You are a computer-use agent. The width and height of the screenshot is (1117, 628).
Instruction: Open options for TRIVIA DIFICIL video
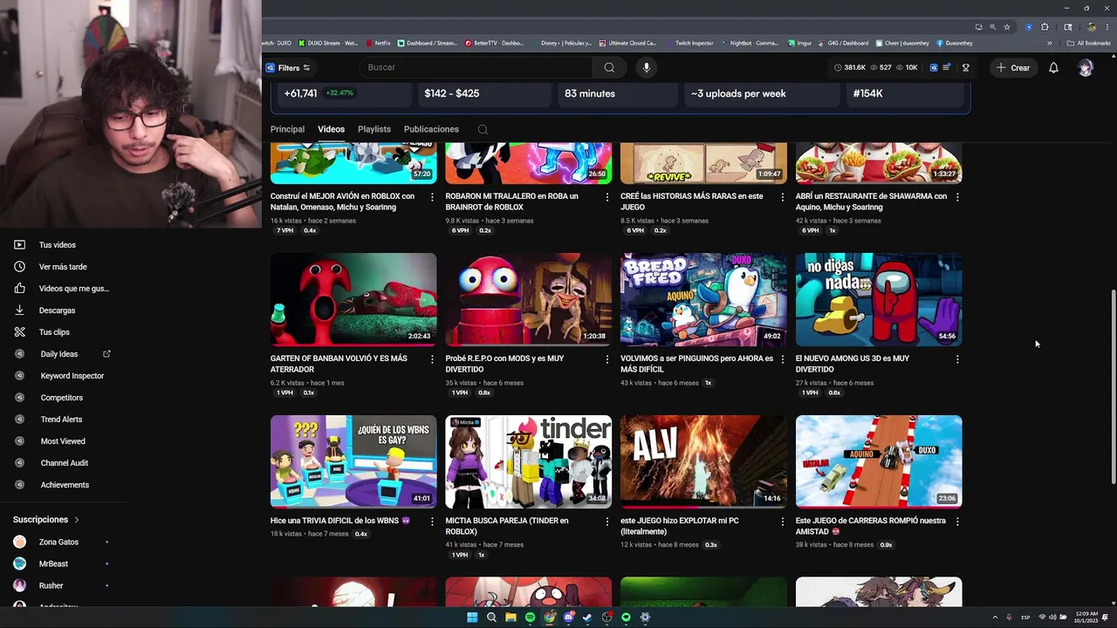click(x=432, y=521)
